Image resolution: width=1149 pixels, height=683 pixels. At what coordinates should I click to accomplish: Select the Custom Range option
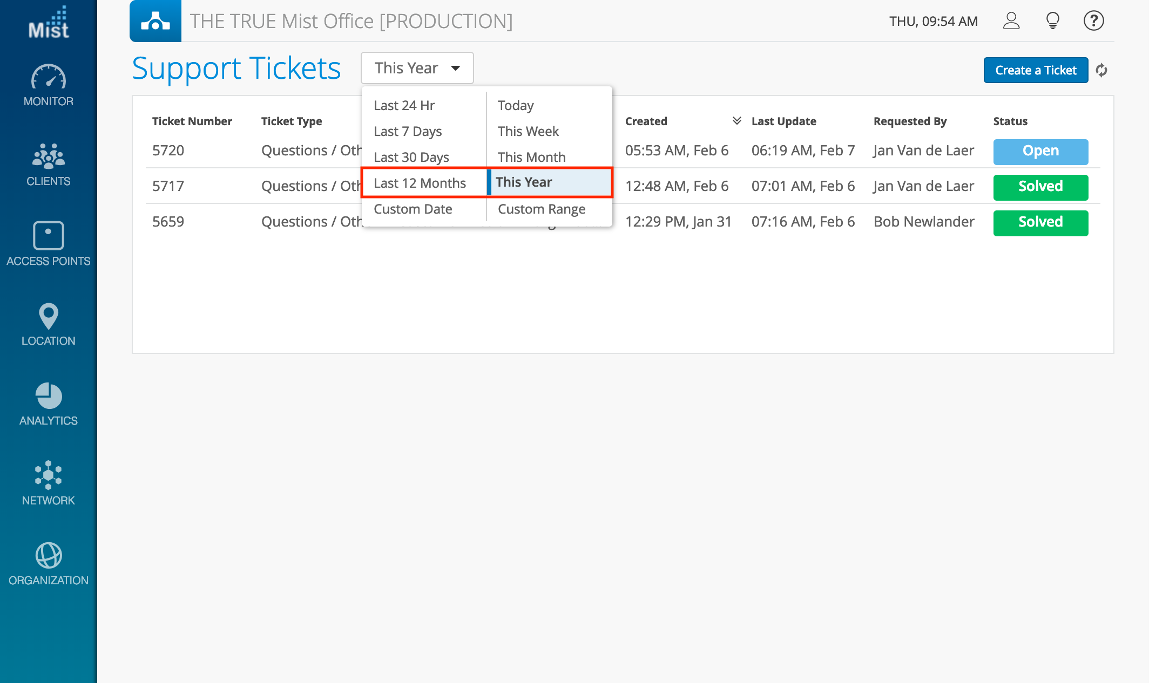pos(541,209)
